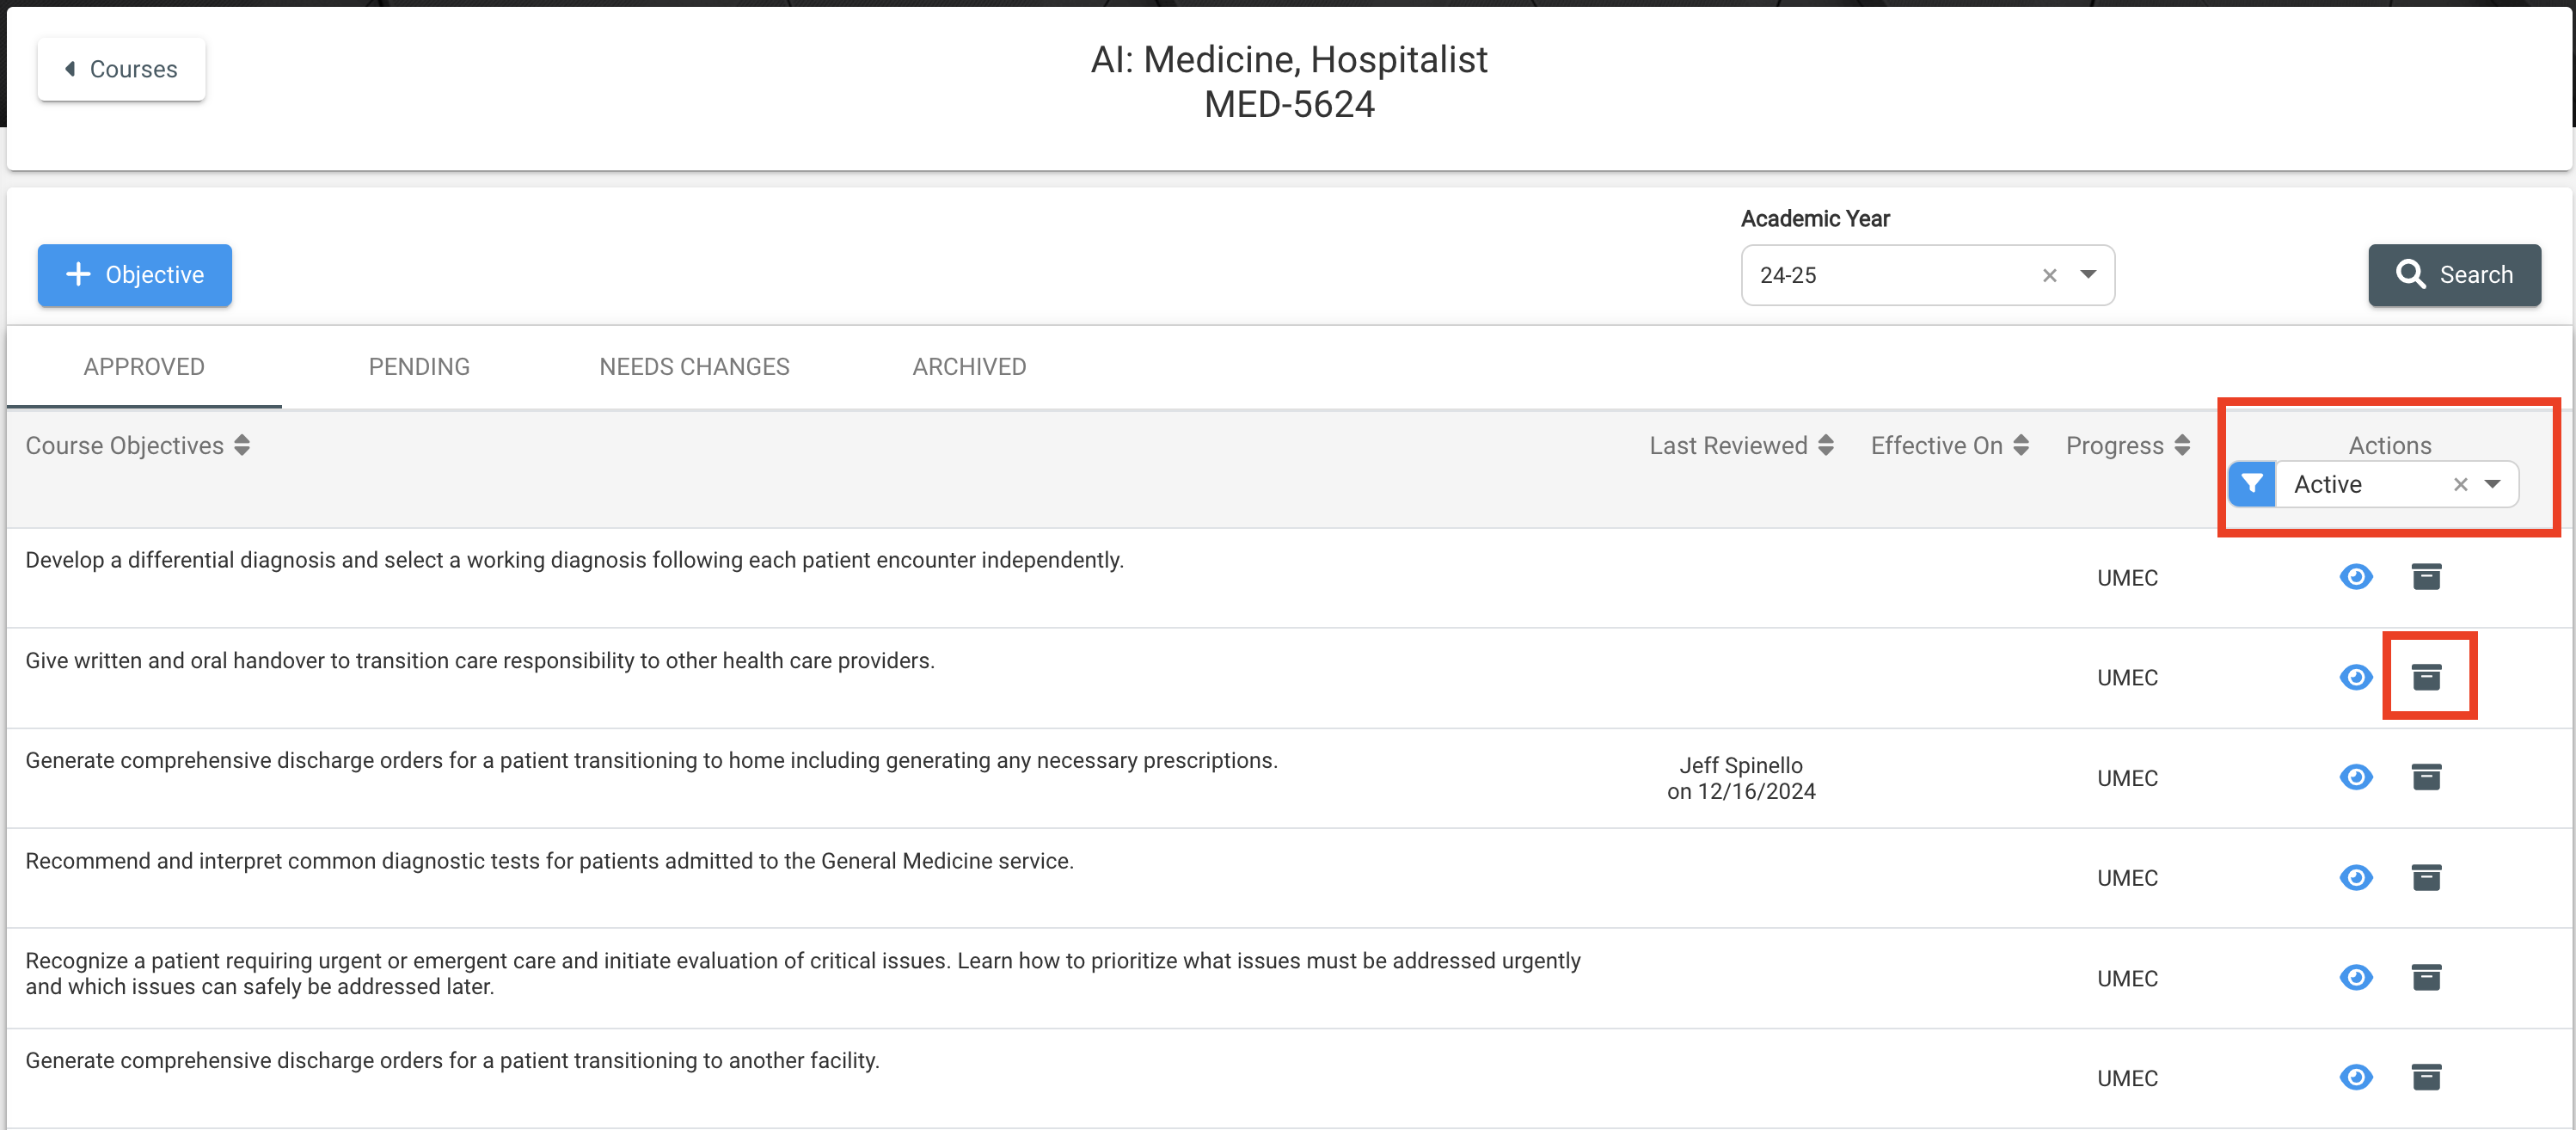Select 'Recognize a patient requiring urgent' objective text

(x=803, y=974)
